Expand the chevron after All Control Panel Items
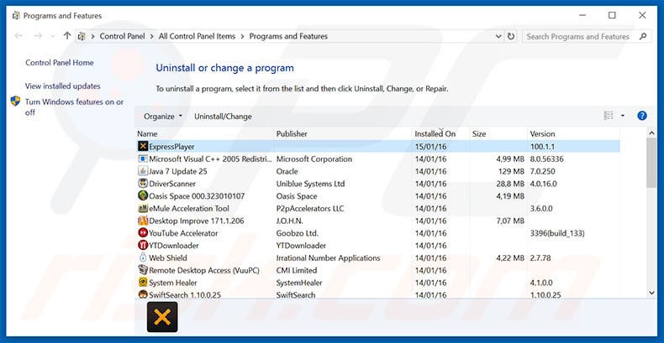The image size is (664, 343). [242, 36]
